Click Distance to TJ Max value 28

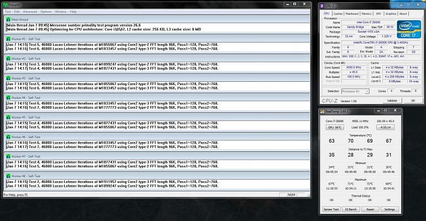click(351, 155)
